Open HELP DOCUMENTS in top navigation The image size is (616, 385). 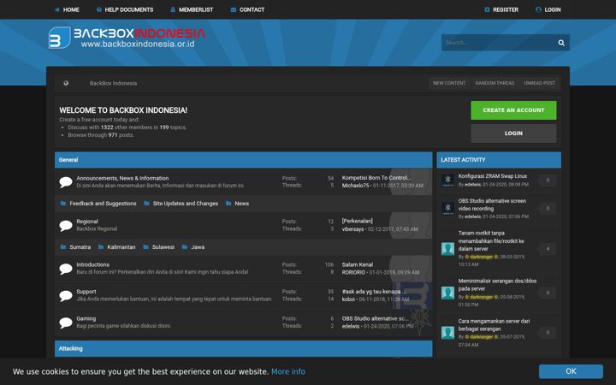click(x=125, y=9)
